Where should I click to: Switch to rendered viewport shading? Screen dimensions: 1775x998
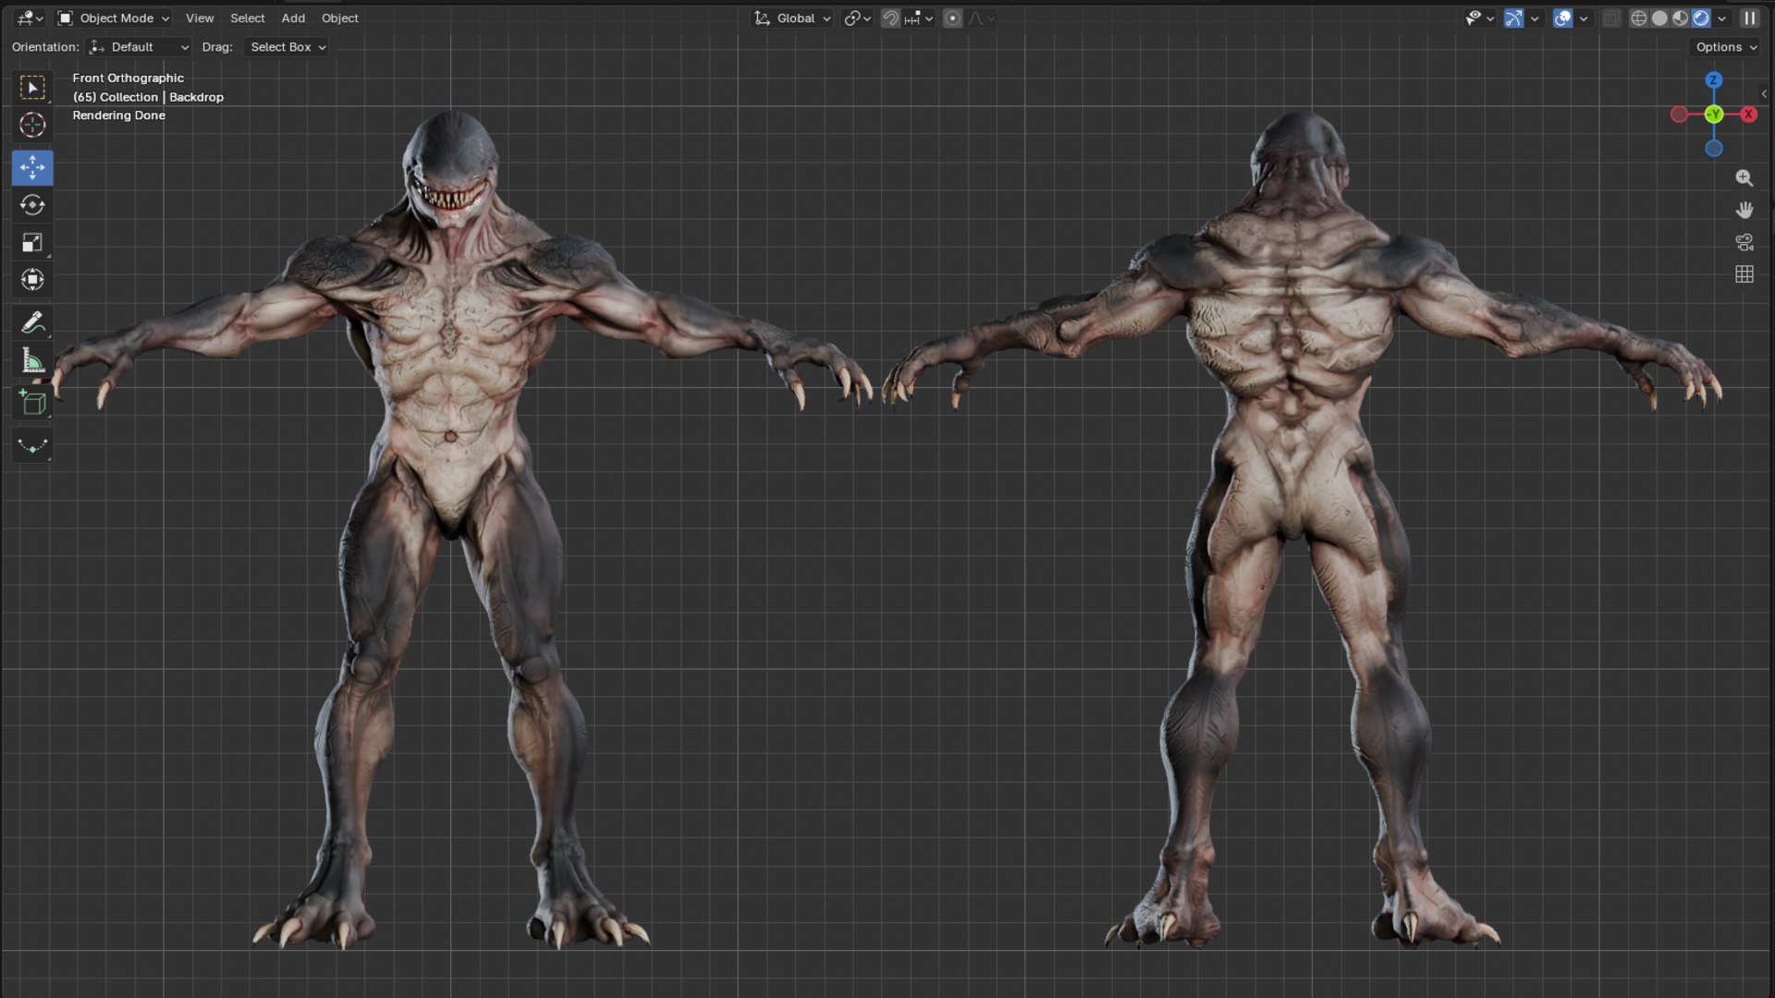1701,18
